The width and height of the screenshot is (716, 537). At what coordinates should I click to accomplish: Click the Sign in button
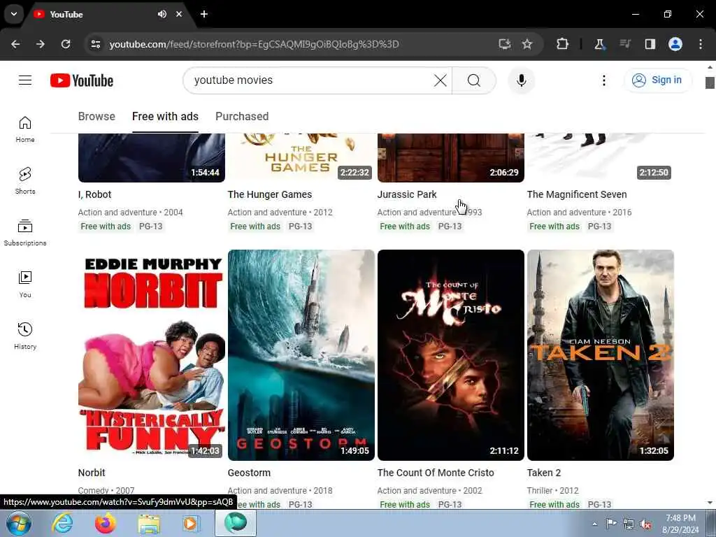click(657, 80)
